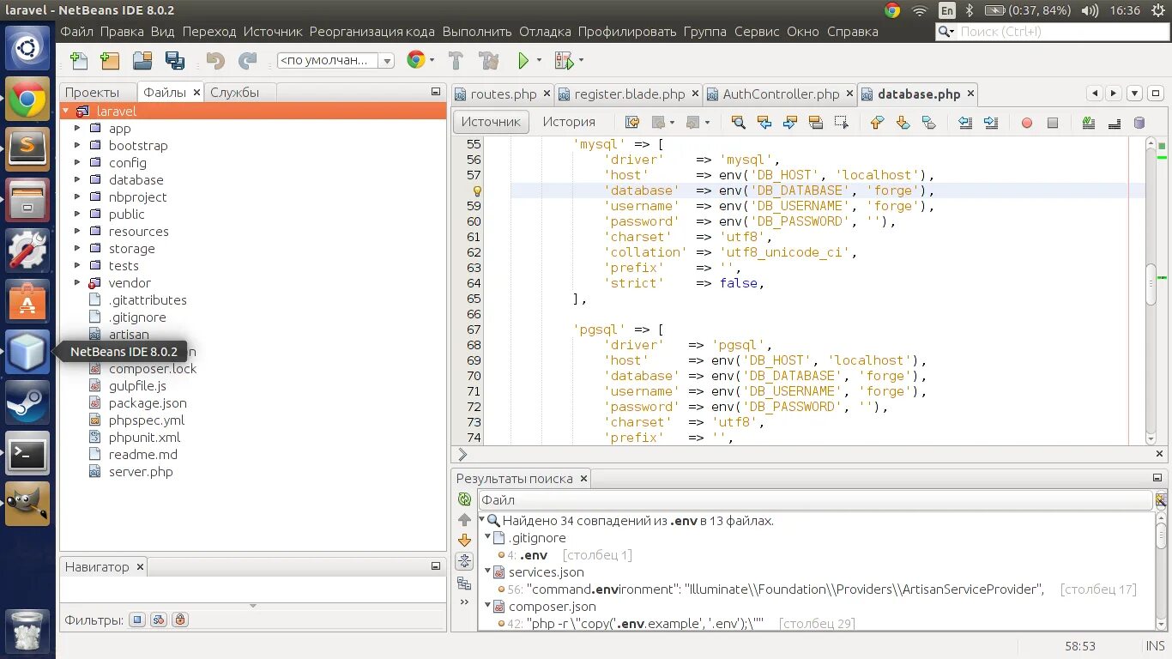Find next occurrence in editor toolbar
The height and width of the screenshot is (659, 1172).
790,123
